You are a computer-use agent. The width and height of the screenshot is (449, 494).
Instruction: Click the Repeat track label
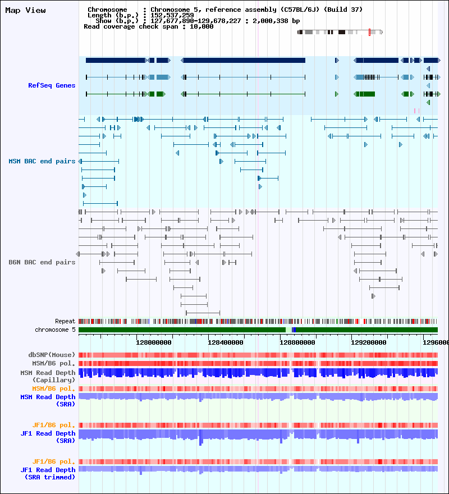[65, 321]
